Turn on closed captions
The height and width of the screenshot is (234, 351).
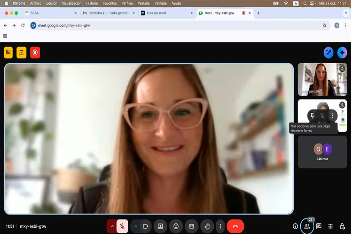tap(191, 226)
